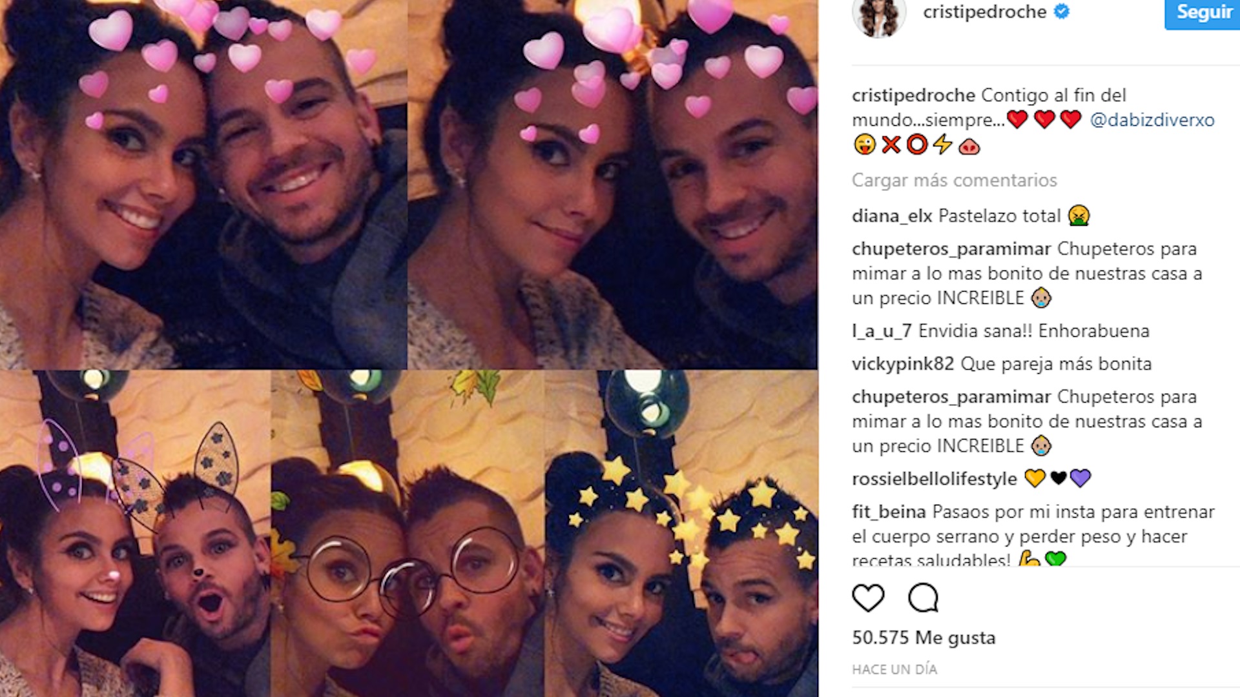Select the top-left hearts filter selfie
Screen dimensions: 1240x697
coord(203,185)
